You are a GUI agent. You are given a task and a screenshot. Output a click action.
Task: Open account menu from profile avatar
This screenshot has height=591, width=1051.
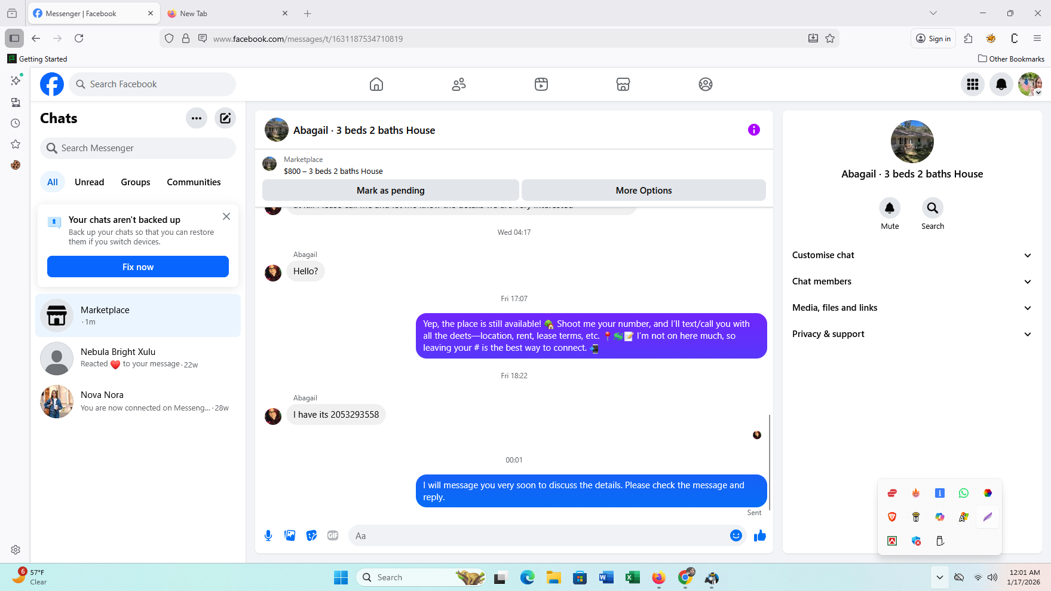(1030, 84)
